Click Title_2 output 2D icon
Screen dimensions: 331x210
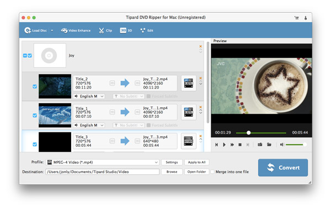pos(137,83)
